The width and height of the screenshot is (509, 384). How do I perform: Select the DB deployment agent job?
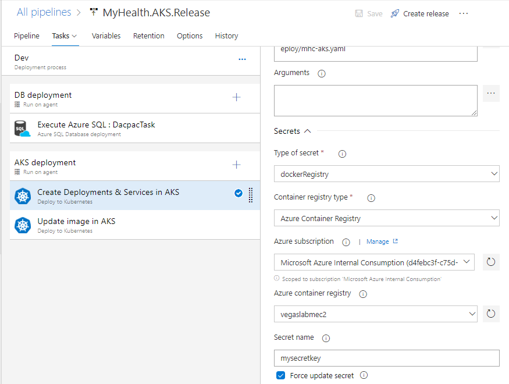click(x=135, y=98)
